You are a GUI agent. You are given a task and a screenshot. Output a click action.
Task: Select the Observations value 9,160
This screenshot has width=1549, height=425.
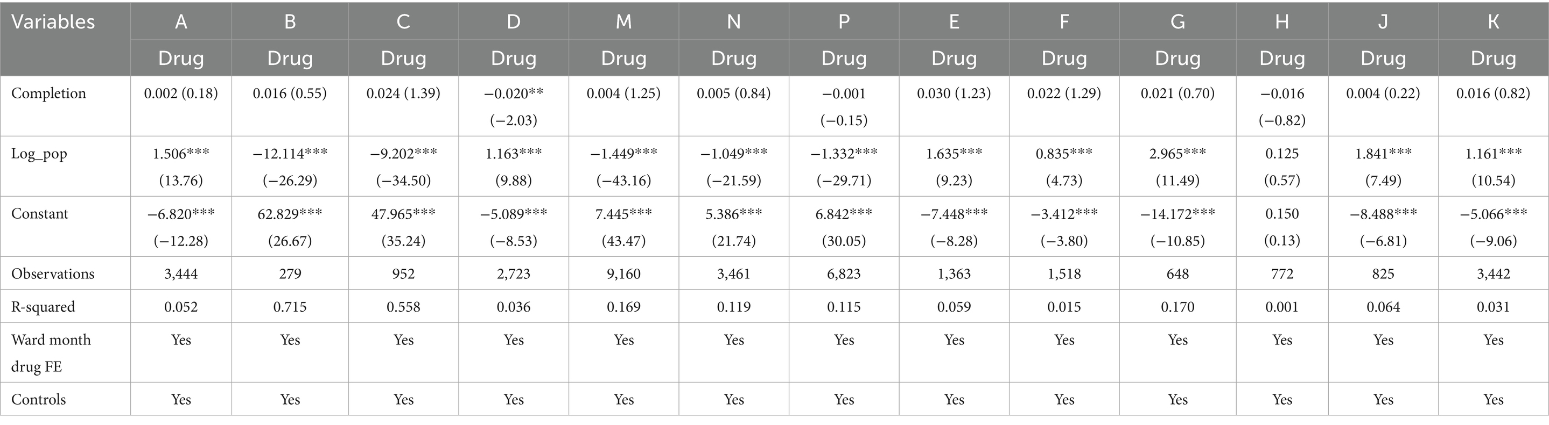pos(623,273)
